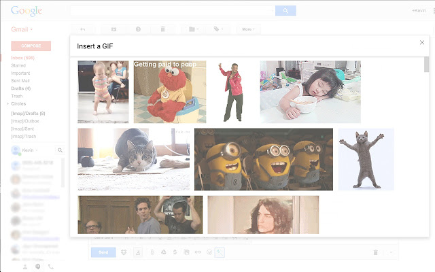Viewport: 435px width, 272px height.
Task: Click the contacts person icon at bottom
Action: 25,267
